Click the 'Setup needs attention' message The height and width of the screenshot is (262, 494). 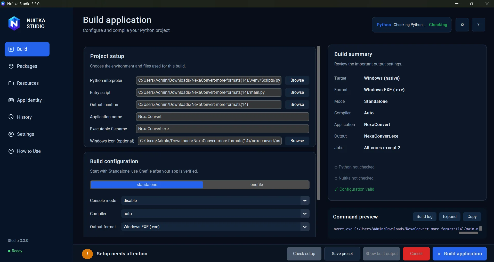[x=122, y=254]
